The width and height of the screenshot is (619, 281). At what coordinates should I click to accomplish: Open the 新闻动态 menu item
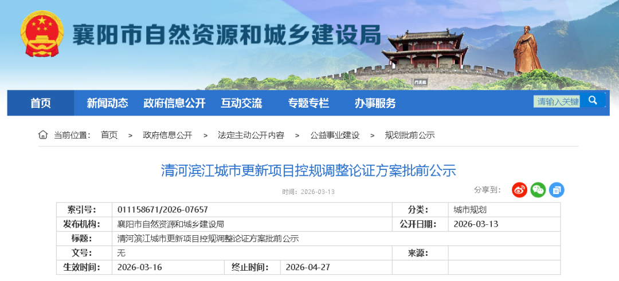tap(107, 103)
